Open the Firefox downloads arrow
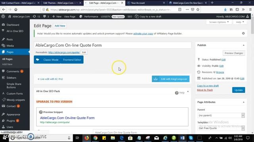This screenshot has width=254, height=142. (x=225, y=9)
